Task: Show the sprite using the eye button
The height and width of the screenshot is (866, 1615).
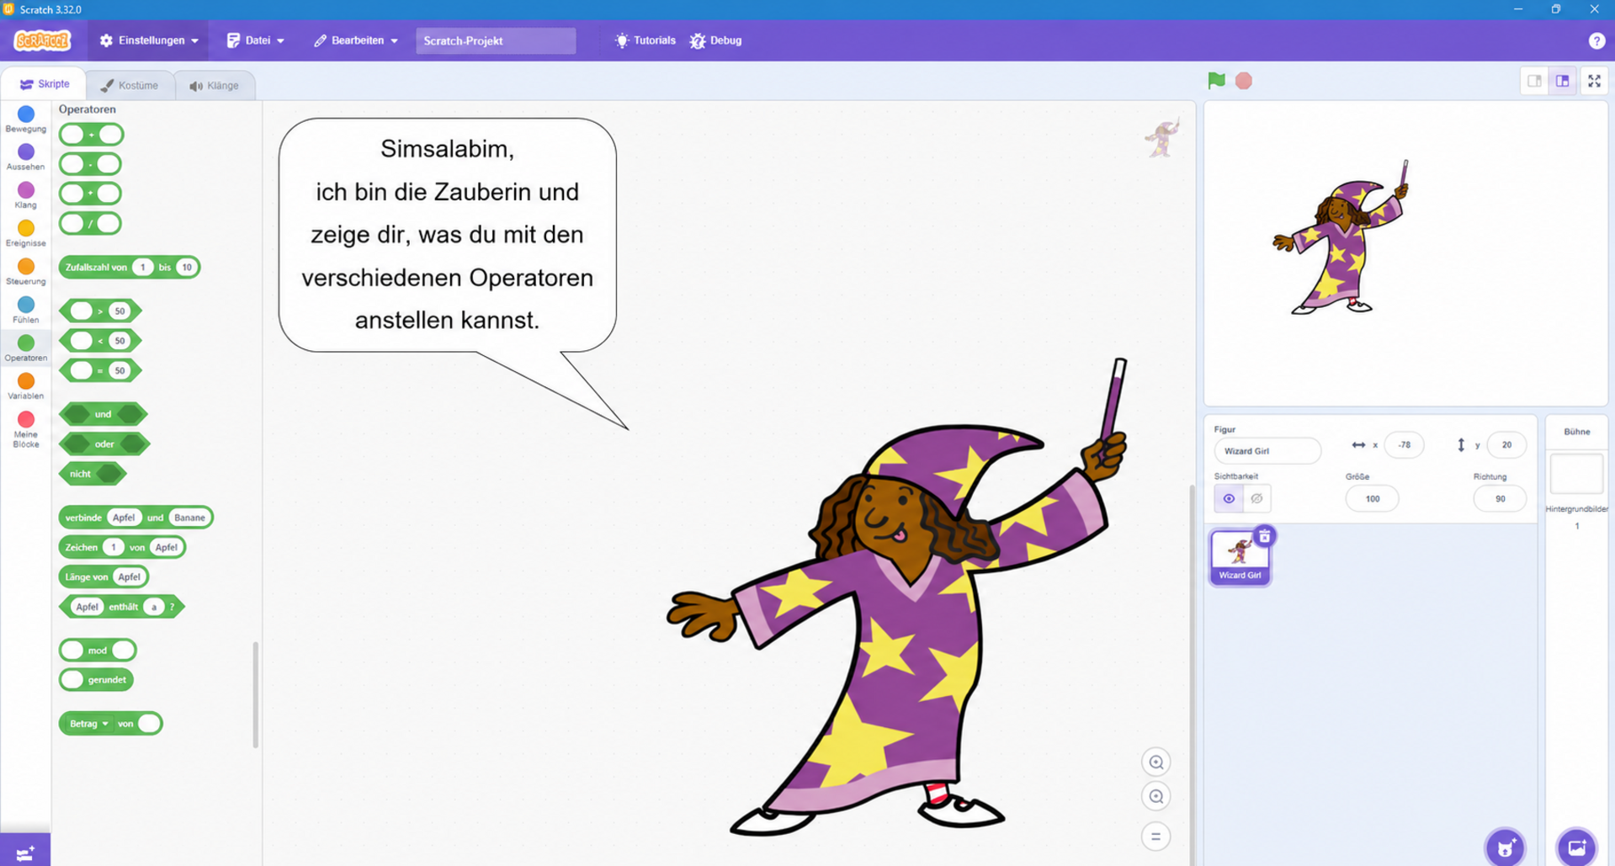Action: tap(1229, 498)
